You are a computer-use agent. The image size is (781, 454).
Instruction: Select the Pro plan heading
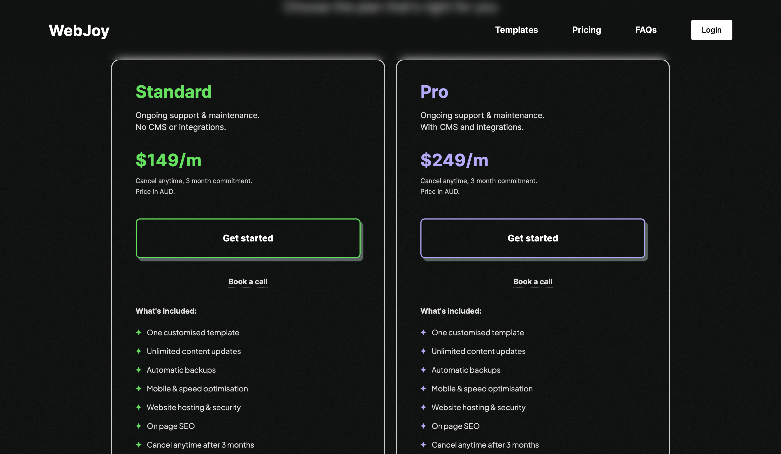(x=434, y=92)
